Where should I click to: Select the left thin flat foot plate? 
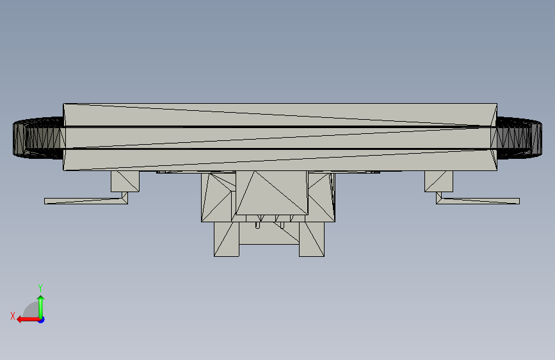86,200
